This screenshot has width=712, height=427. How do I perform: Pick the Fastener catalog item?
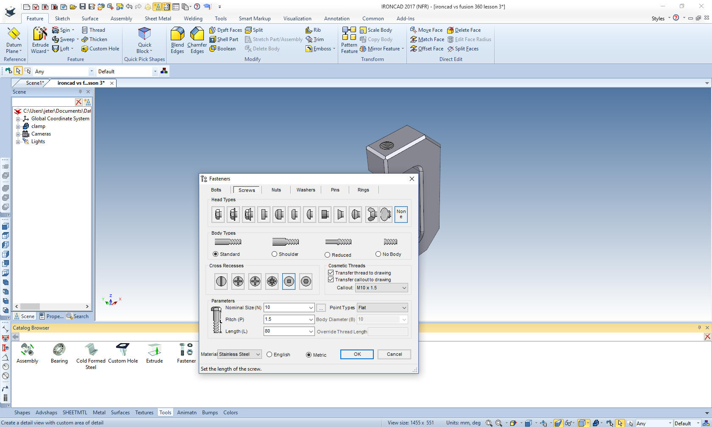click(186, 353)
